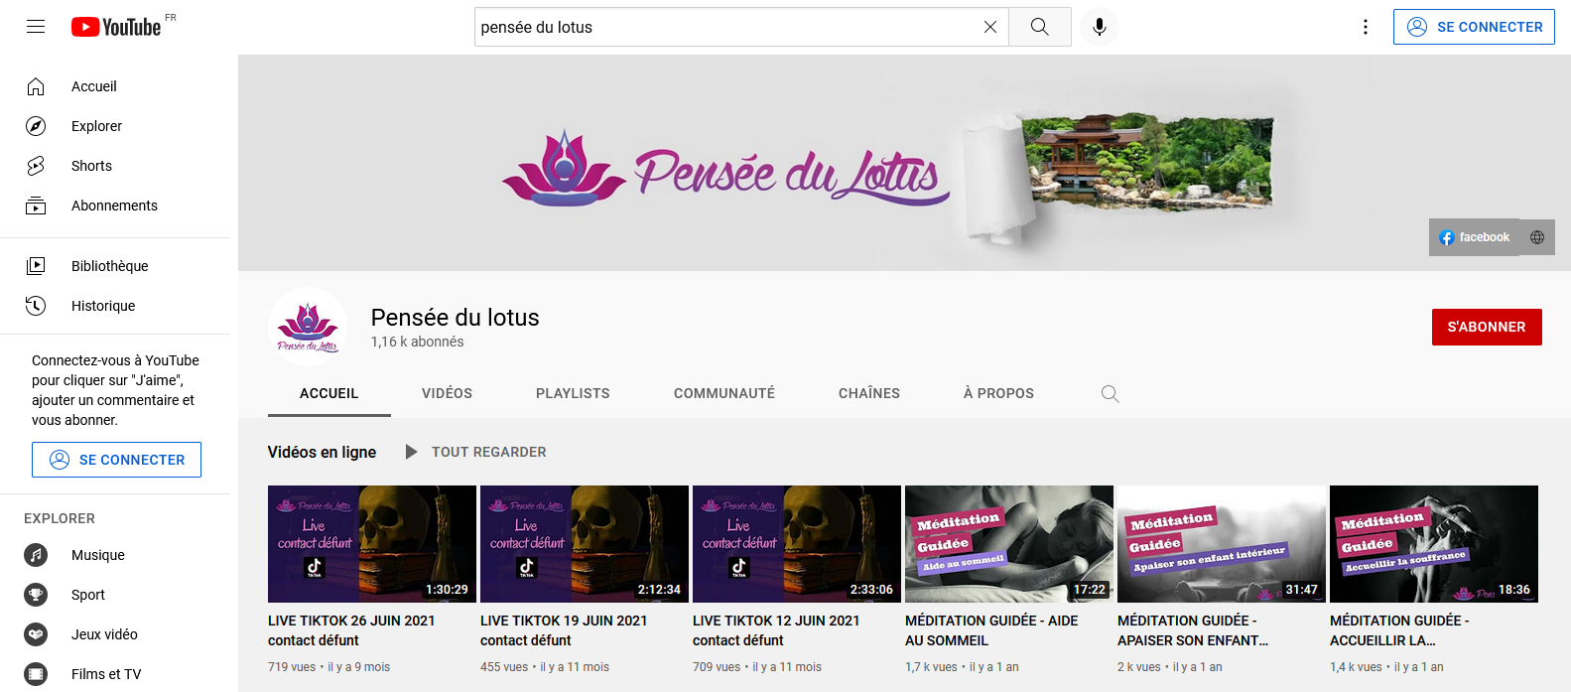Subscribe with the S'ABONNER button
The image size is (1571, 692).
pos(1487,327)
